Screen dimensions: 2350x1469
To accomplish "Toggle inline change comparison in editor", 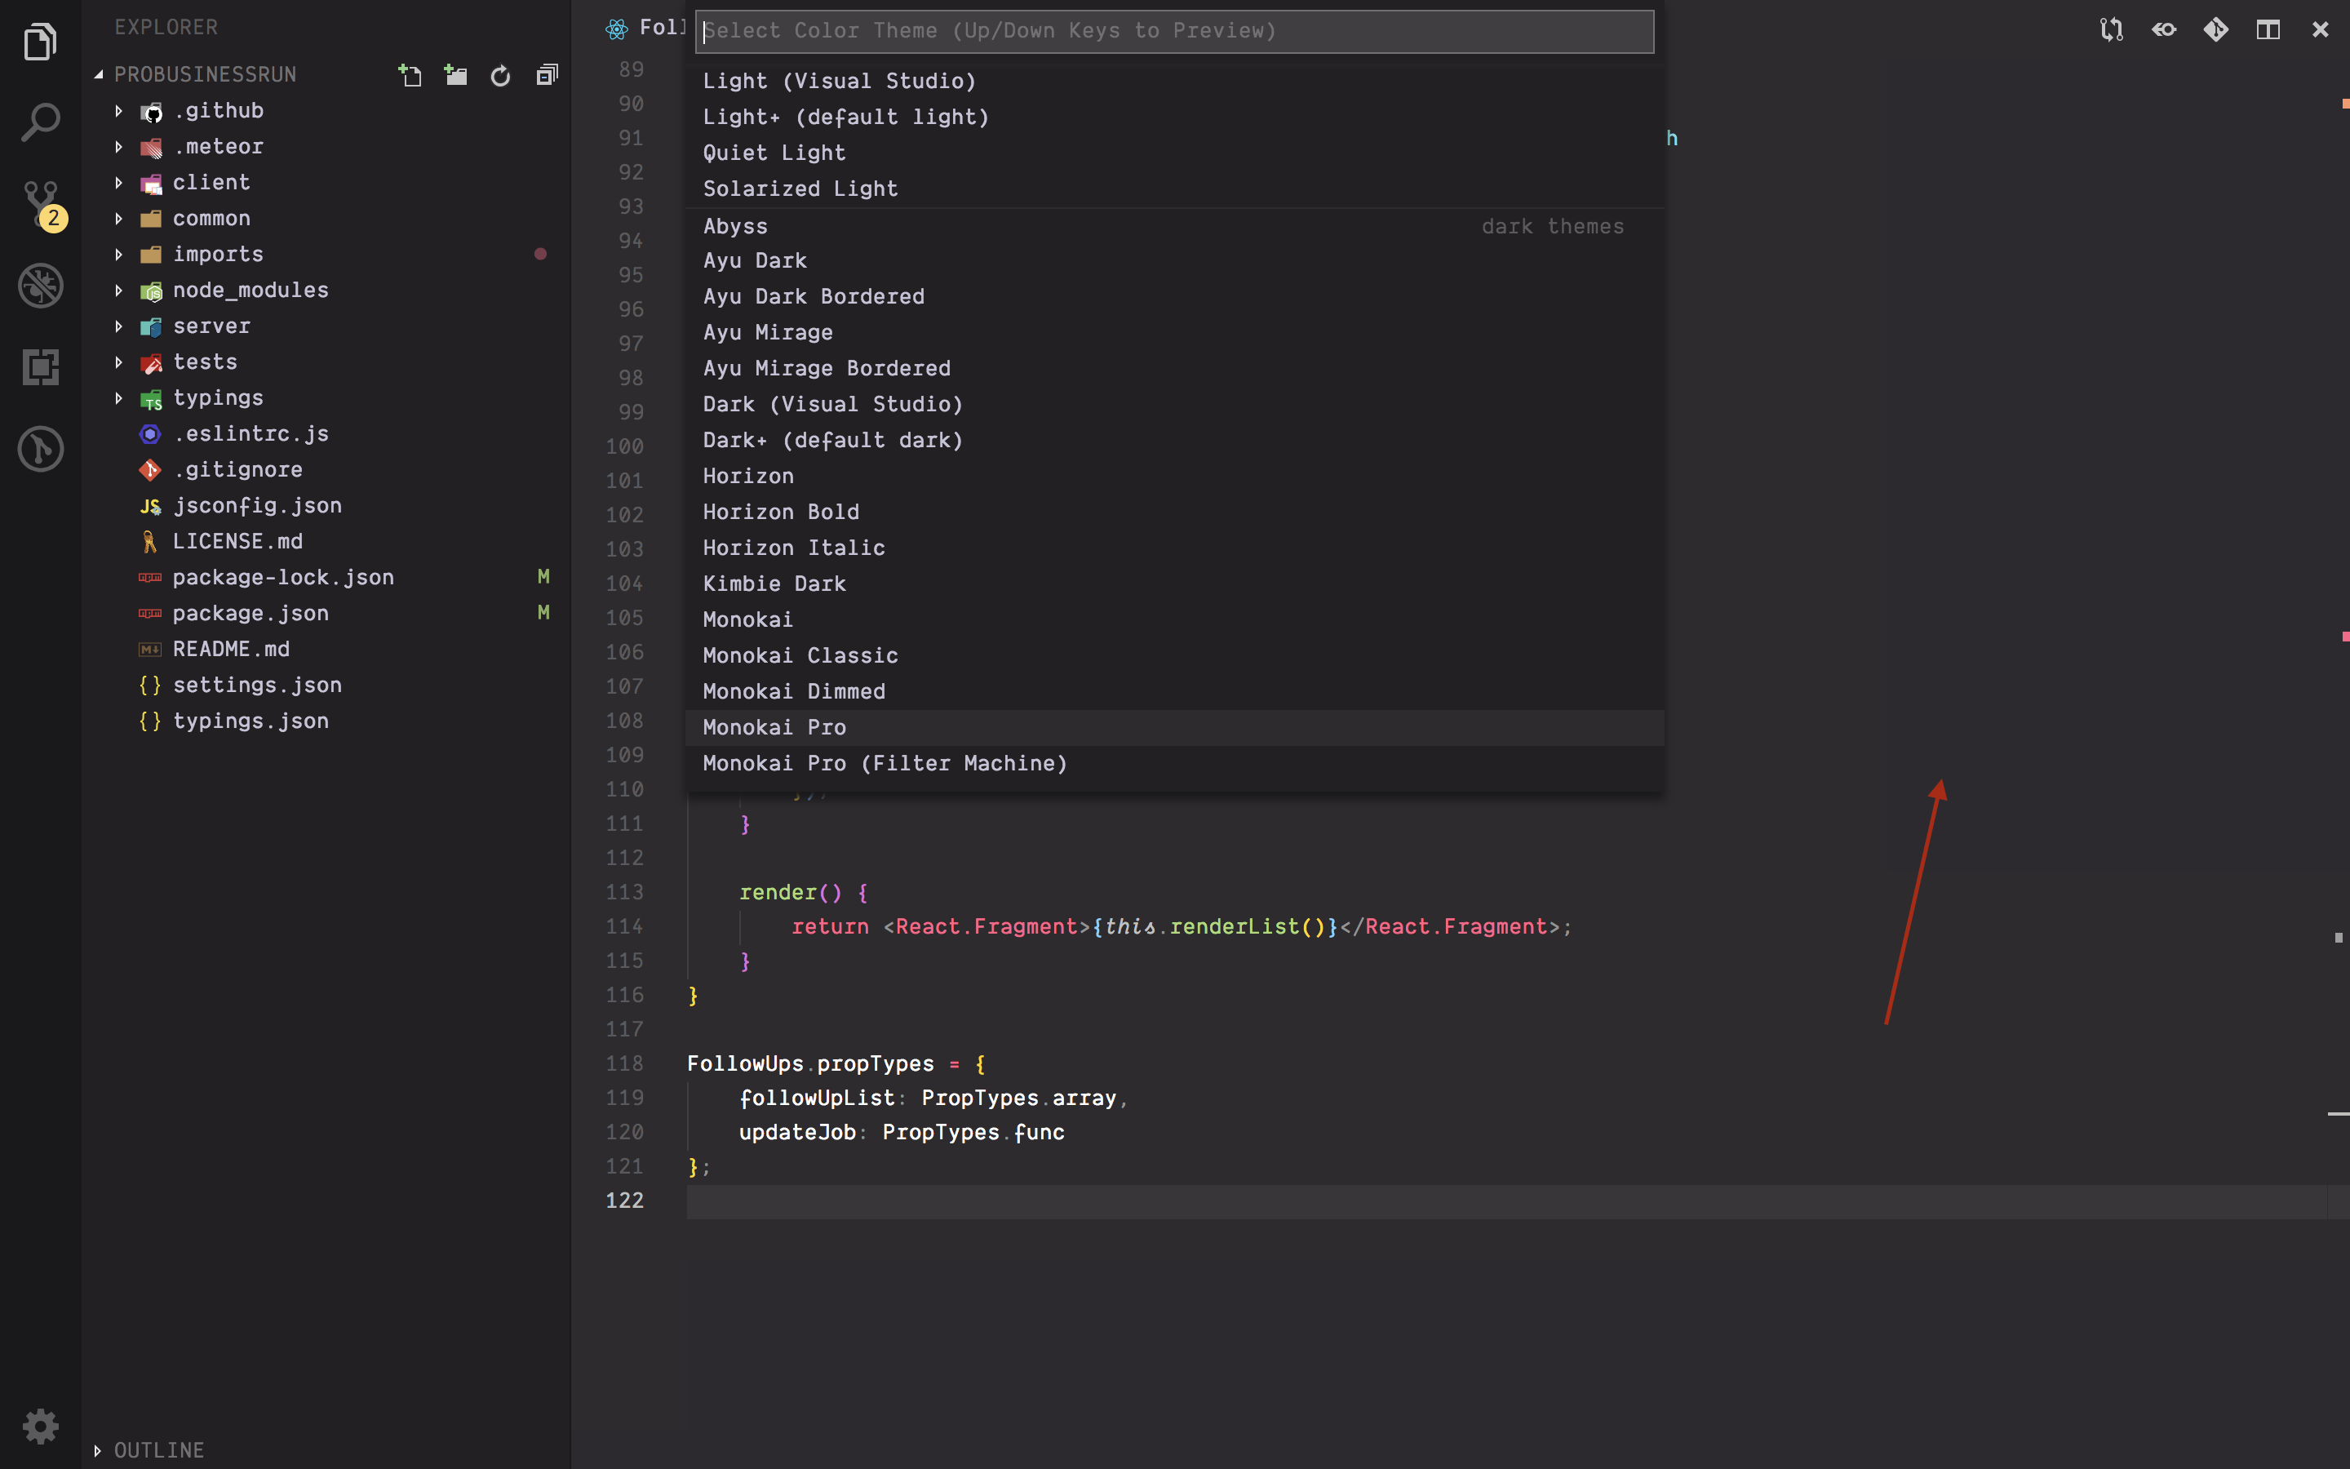I will click(2162, 29).
